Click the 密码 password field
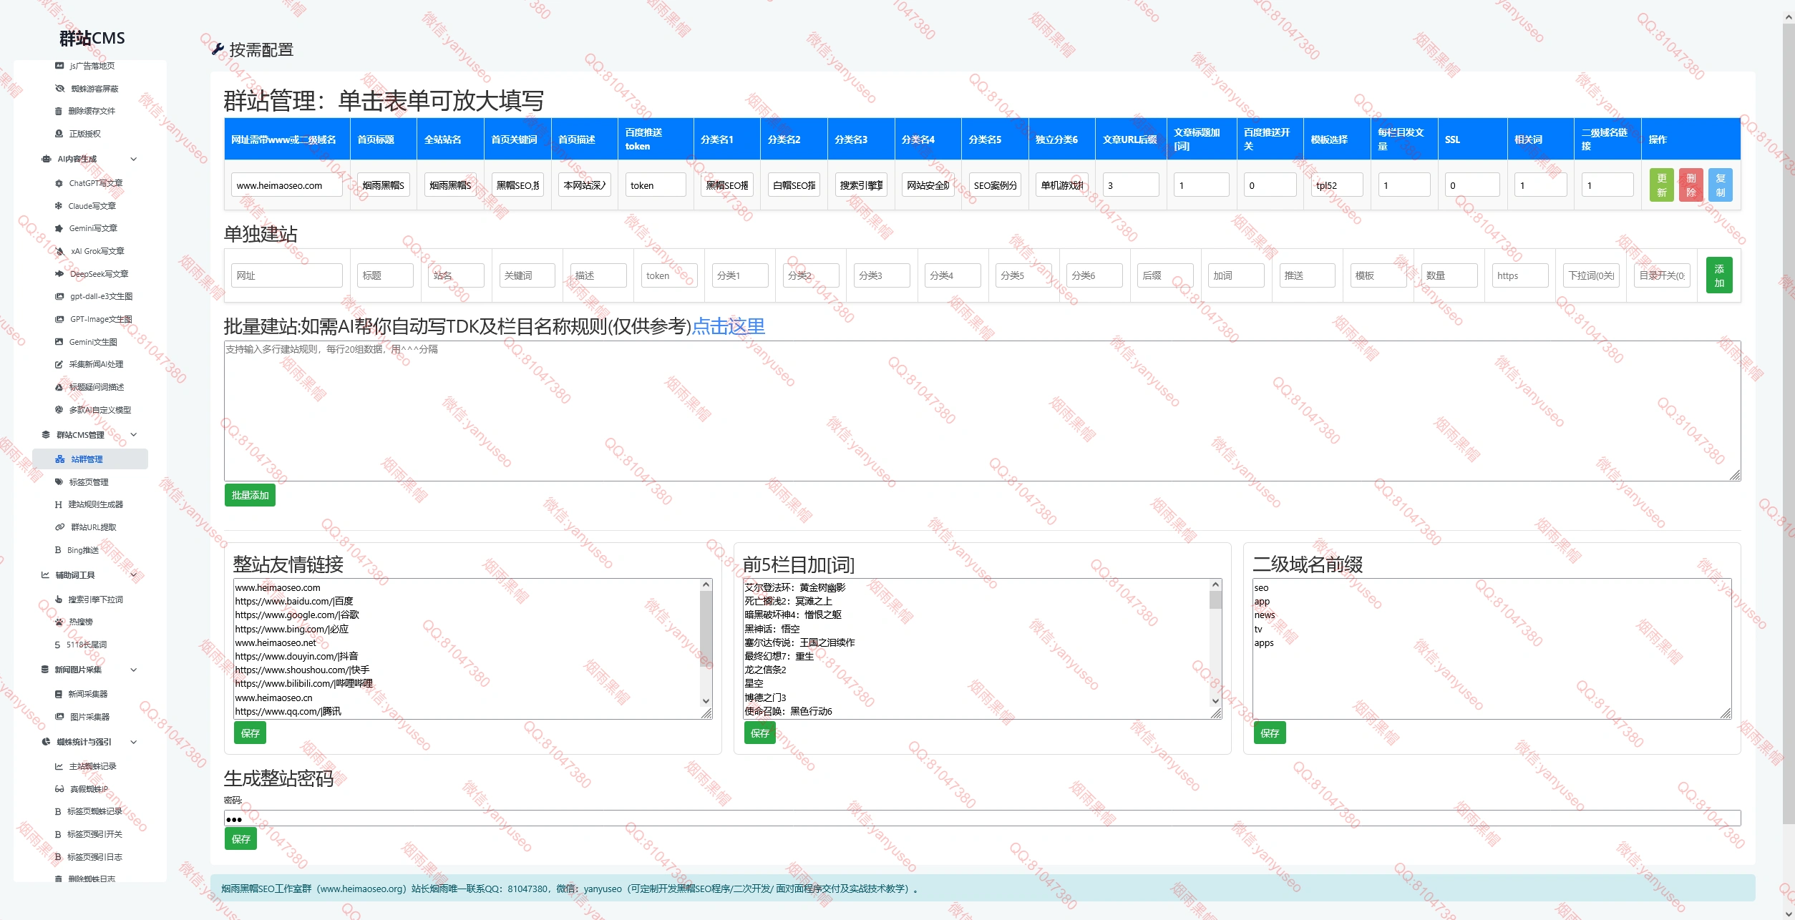The width and height of the screenshot is (1795, 920). pos(982,818)
